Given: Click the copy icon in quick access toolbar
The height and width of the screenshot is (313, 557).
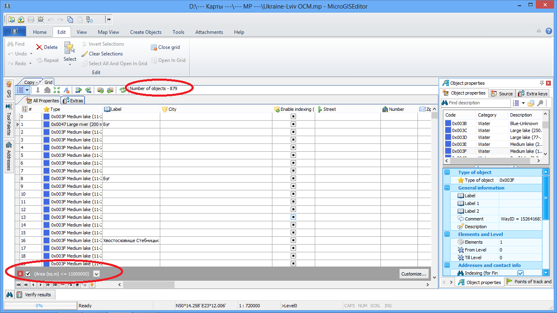Looking at the screenshot, I should [x=70, y=19].
